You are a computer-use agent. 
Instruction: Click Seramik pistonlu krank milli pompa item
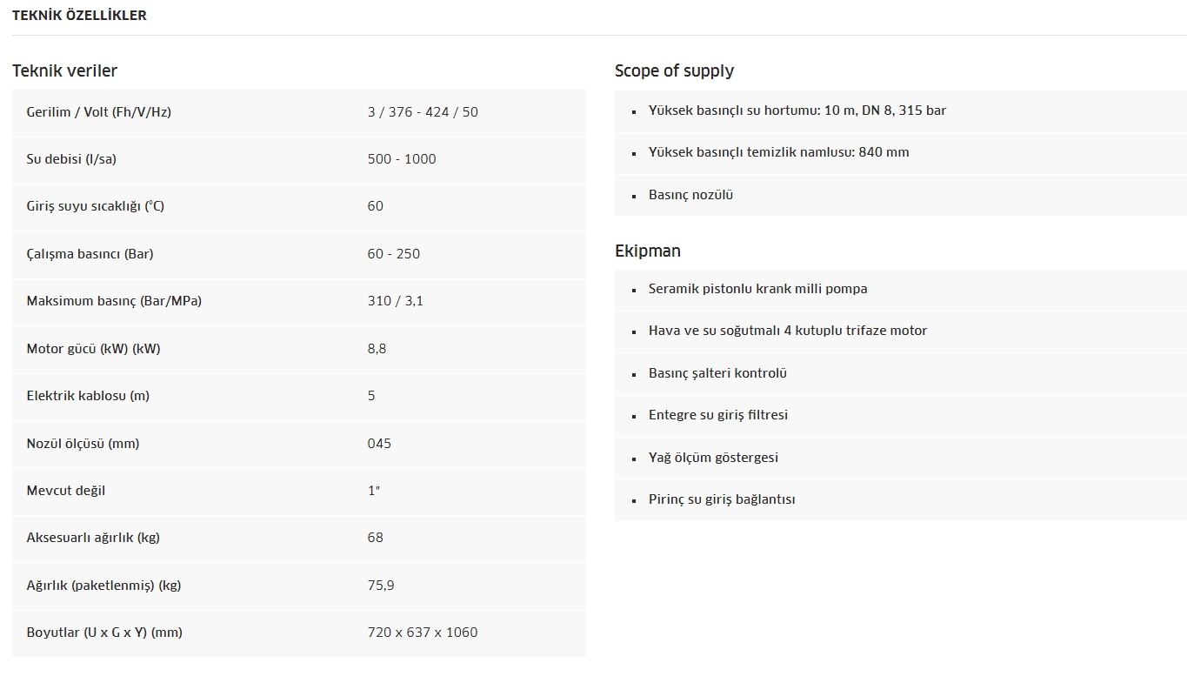point(757,289)
